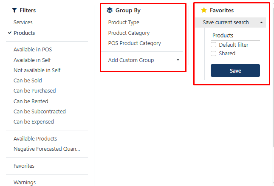Toggle the Available in POS filter
The width and height of the screenshot is (274, 186).
33,50
